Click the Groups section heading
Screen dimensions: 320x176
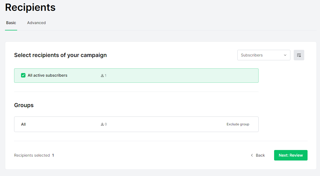point(24,105)
